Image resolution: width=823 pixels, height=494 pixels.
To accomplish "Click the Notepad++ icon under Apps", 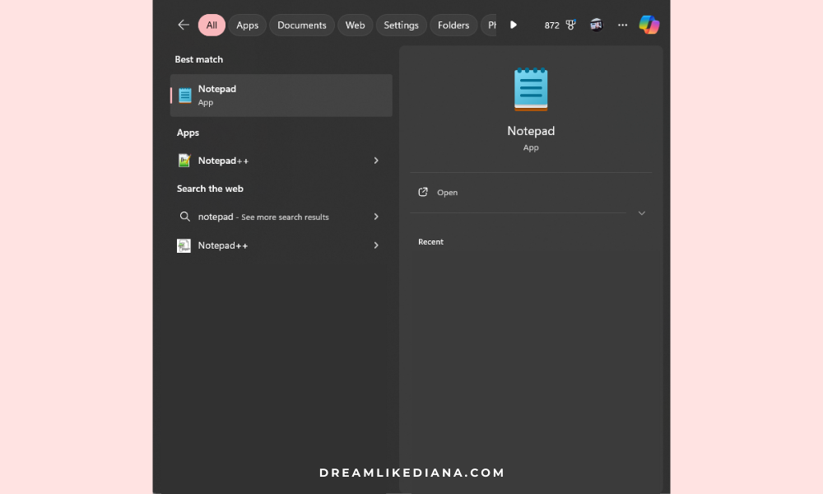I will click(x=184, y=160).
